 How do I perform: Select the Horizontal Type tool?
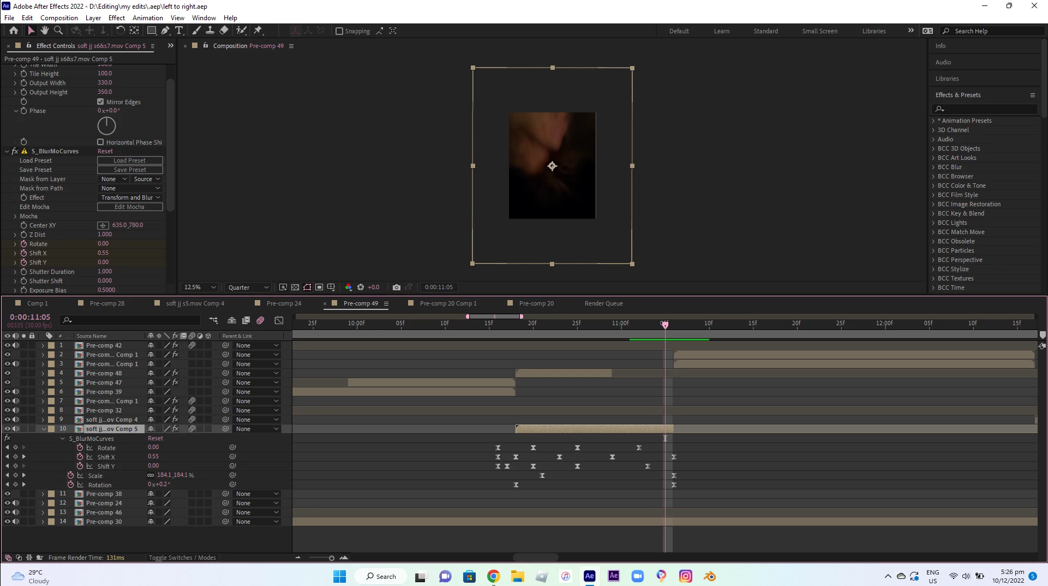179,31
